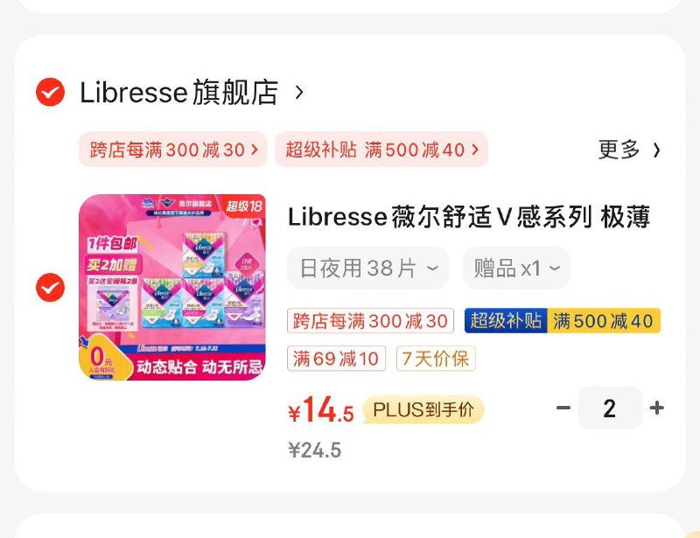Open 日夜用38片 specification dropdown
Screen dimensions: 700x538
(x=367, y=268)
